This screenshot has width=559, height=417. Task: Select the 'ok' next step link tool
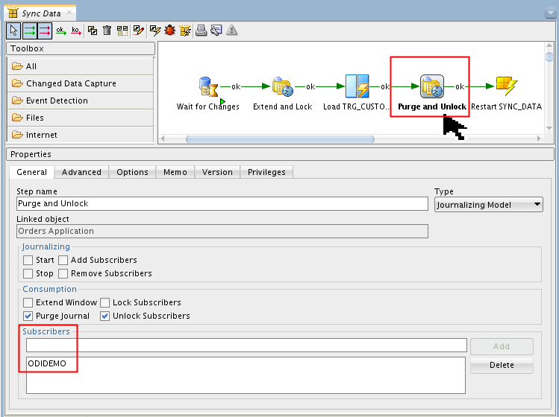[x=61, y=31]
